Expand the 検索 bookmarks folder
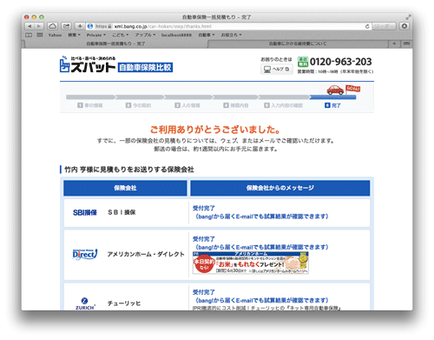Screen dimensions: 434x340 pyautogui.click(x=74, y=35)
